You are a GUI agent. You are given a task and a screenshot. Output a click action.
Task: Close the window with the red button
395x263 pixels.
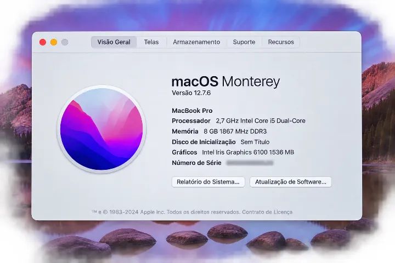pyautogui.click(x=43, y=42)
